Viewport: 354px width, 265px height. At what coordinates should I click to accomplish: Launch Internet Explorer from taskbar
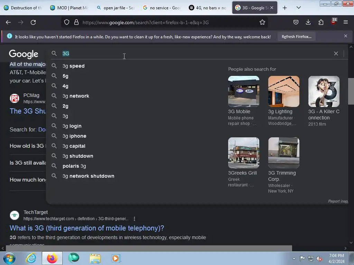pyautogui.click(x=31, y=258)
